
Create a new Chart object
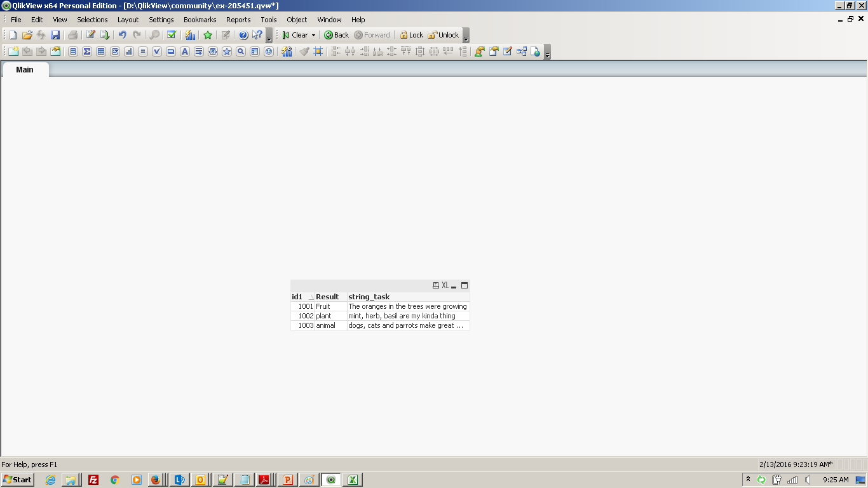coord(129,51)
